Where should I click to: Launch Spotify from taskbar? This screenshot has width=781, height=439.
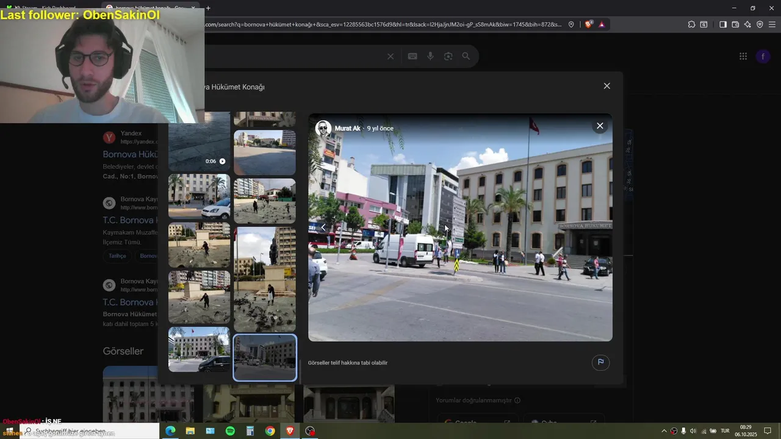click(x=230, y=431)
